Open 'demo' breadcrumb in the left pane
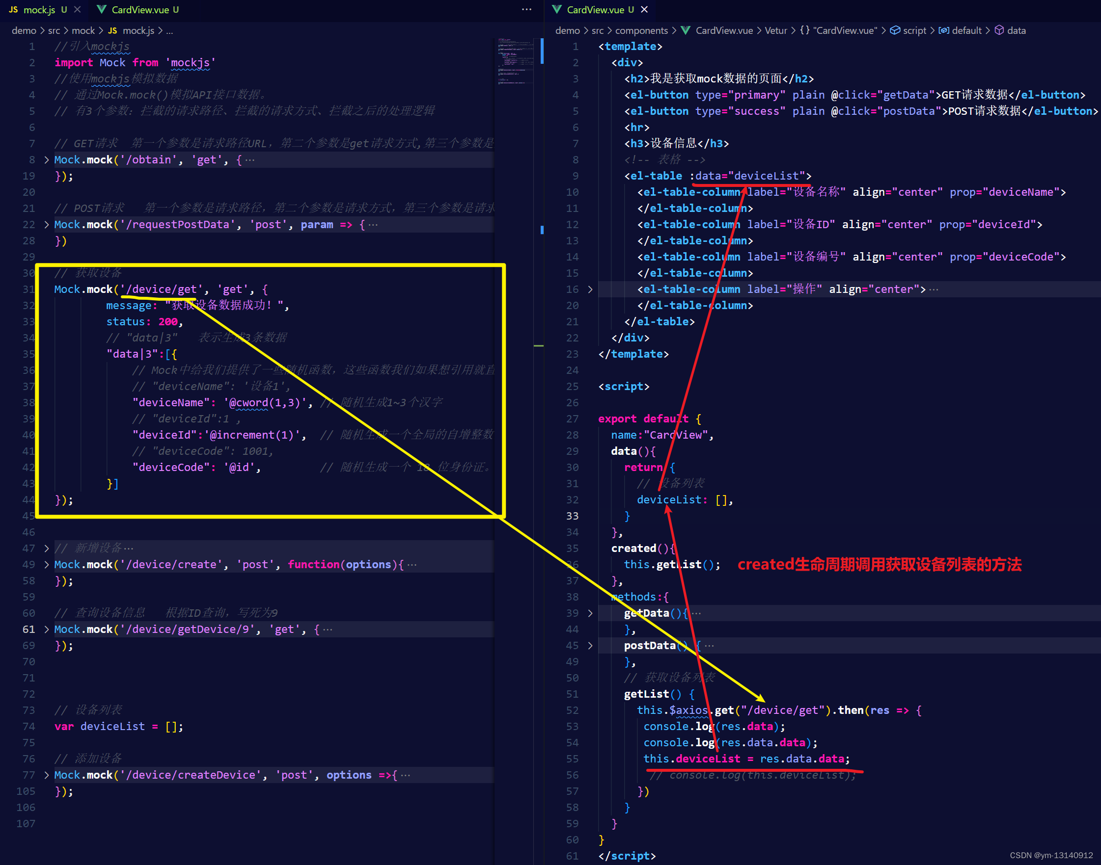1101x865 pixels. [24, 31]
